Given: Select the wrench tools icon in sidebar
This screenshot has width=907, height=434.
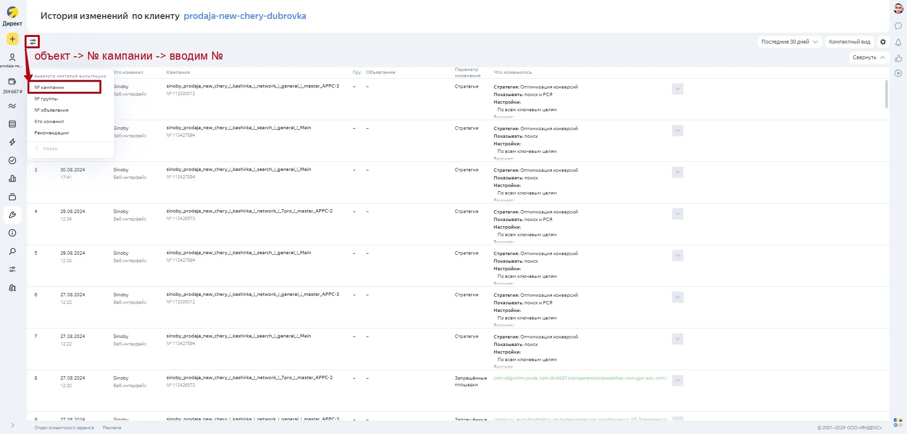Looking at the screenshot, I should 12,215.
